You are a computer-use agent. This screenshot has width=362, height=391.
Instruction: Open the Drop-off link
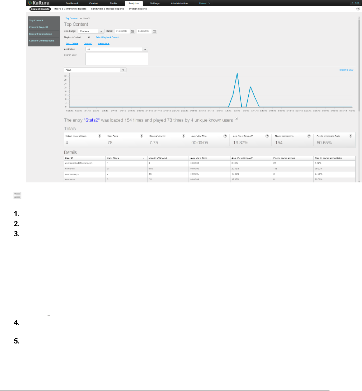88,43
